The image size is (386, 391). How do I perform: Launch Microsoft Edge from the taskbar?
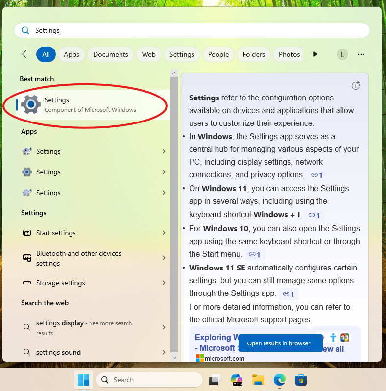point(279,380)
